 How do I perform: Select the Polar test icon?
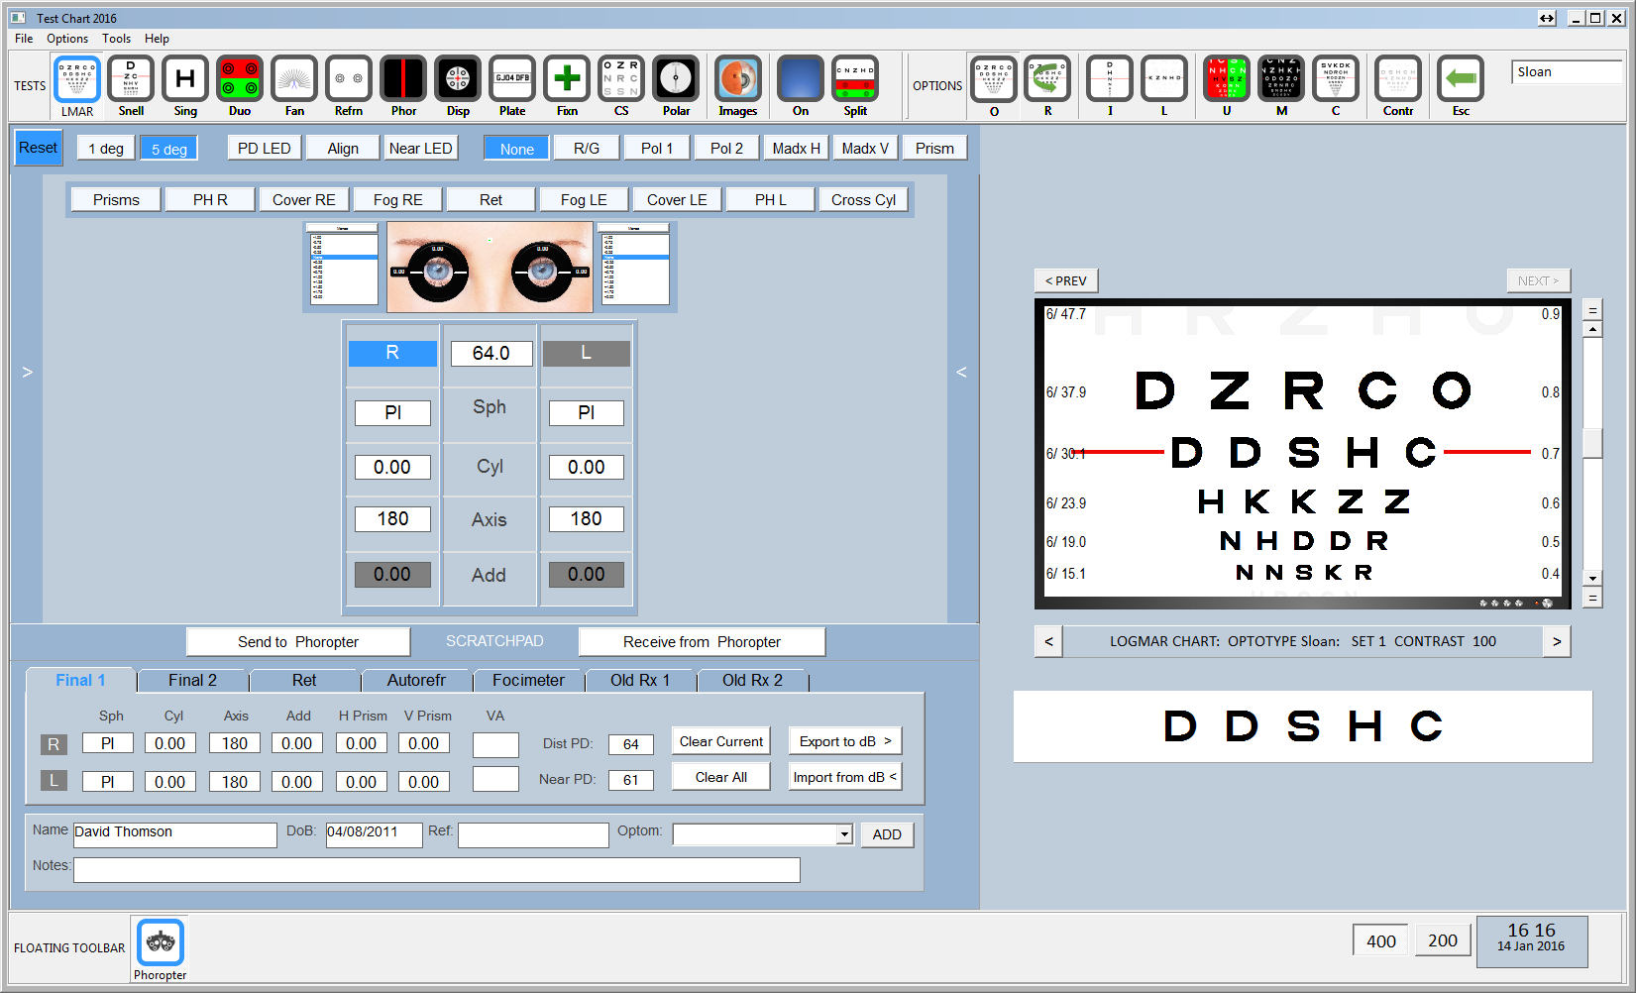pyautogui.click(x=676, y=79)
